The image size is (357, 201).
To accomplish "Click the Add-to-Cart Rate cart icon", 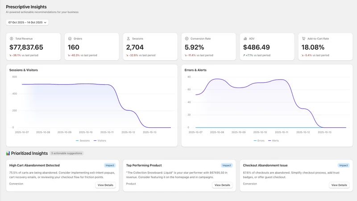I will point(303,39).
